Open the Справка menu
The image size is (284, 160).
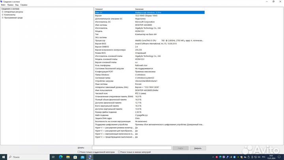[24, 5]
